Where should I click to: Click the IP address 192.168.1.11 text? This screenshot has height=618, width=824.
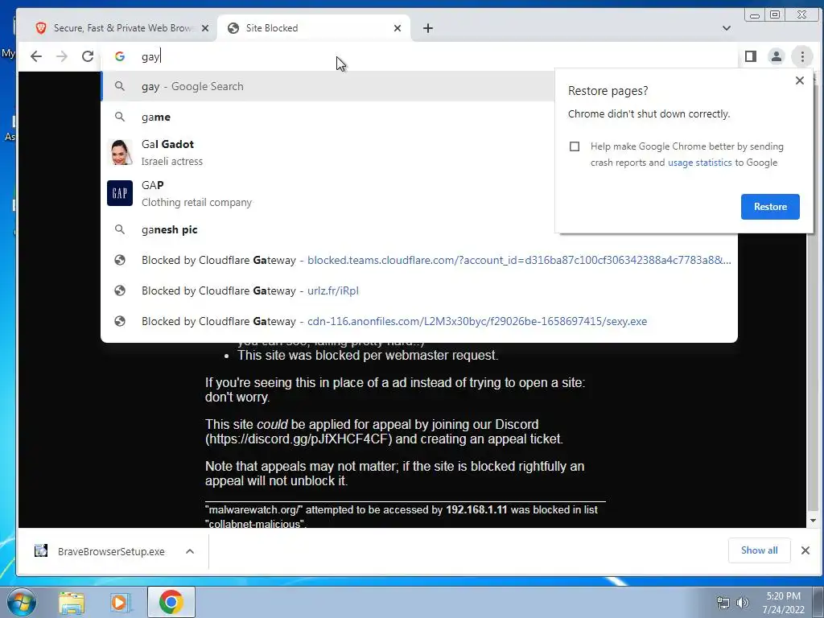pos(476,509)
